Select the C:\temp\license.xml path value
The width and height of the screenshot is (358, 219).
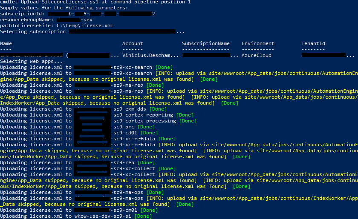click(x=85, y=26)
